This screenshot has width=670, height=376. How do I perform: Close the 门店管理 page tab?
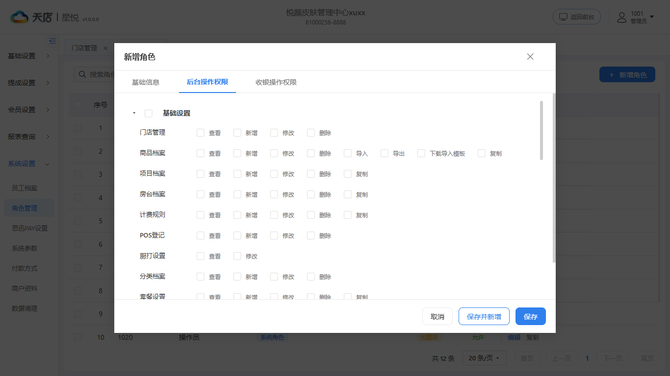[x=105, y=48]
